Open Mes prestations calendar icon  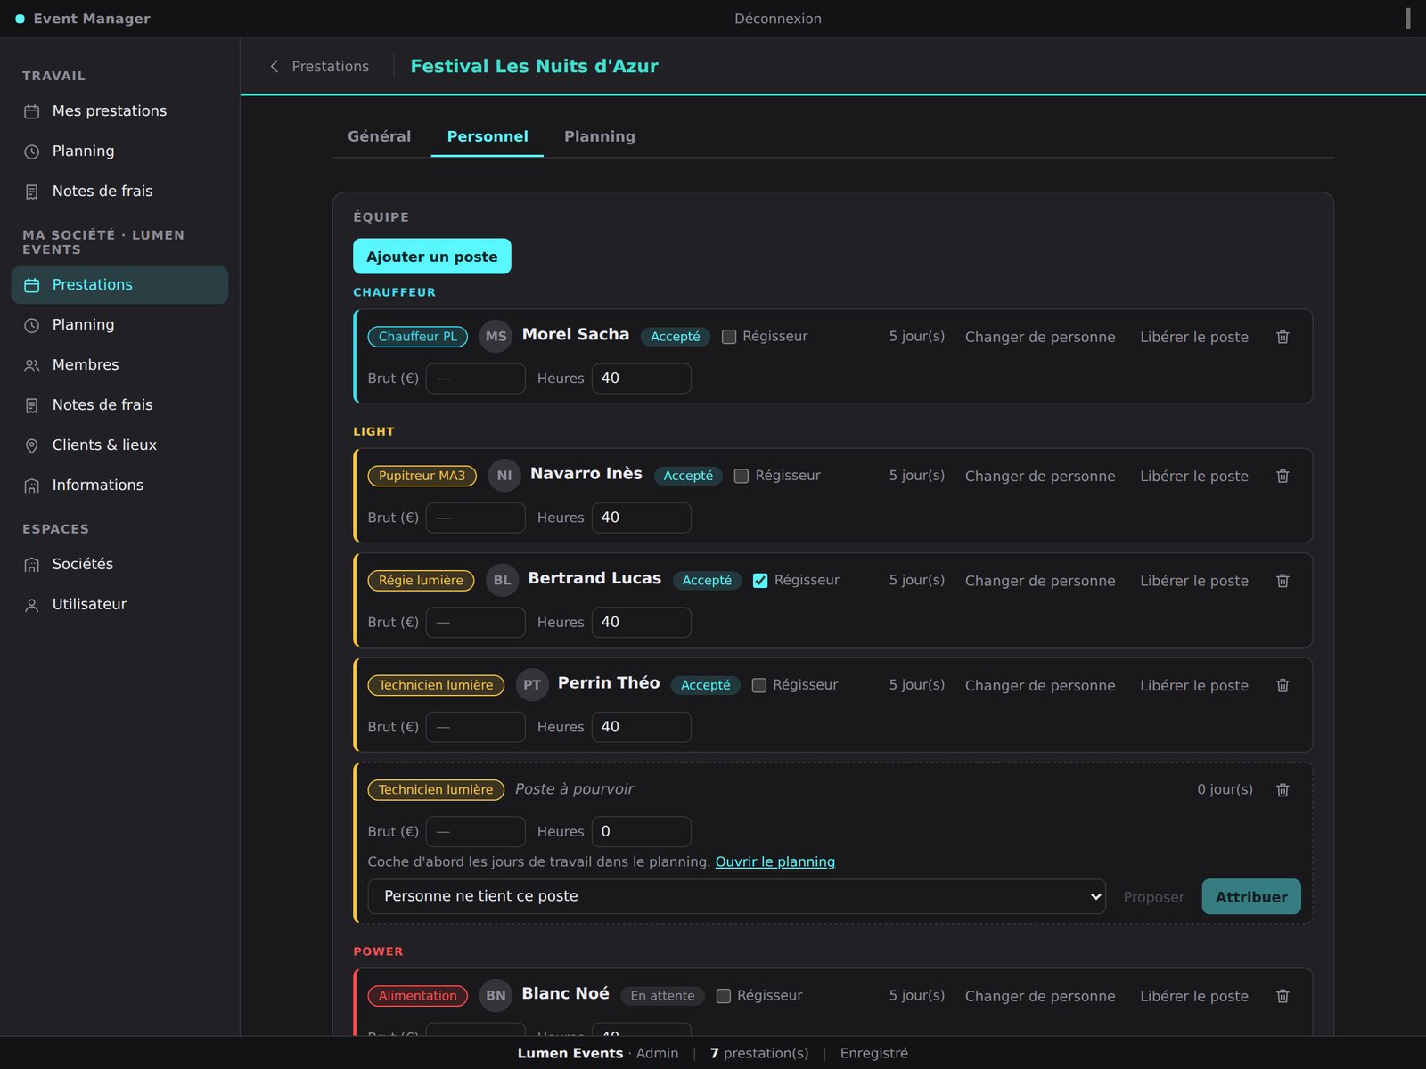[32, 111]
